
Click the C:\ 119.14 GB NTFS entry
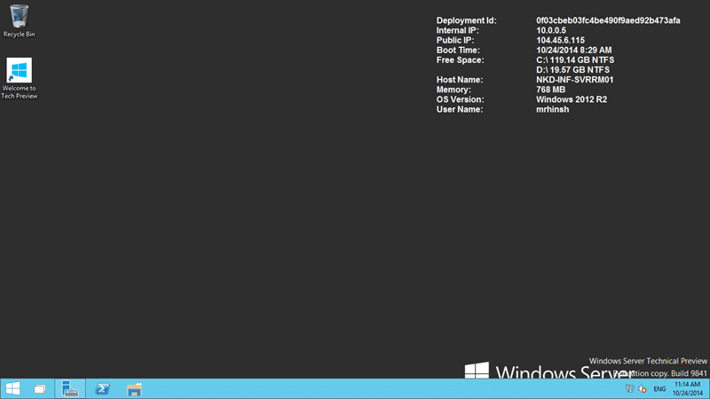[x=575, y=60]
